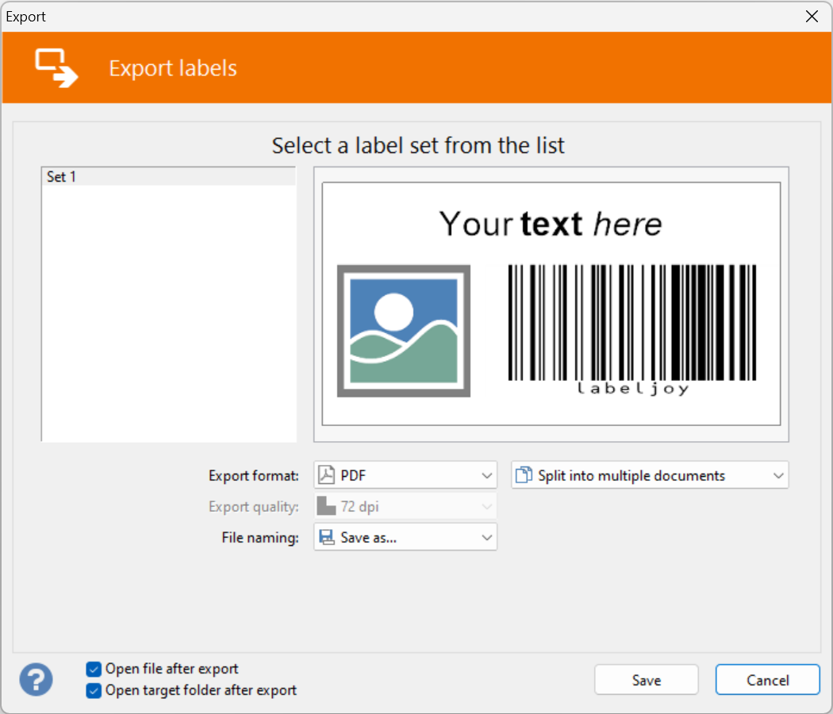Click the landscape picture placeholder in label preview
Screen dimensions: 833x714
(x=404, y=331)
